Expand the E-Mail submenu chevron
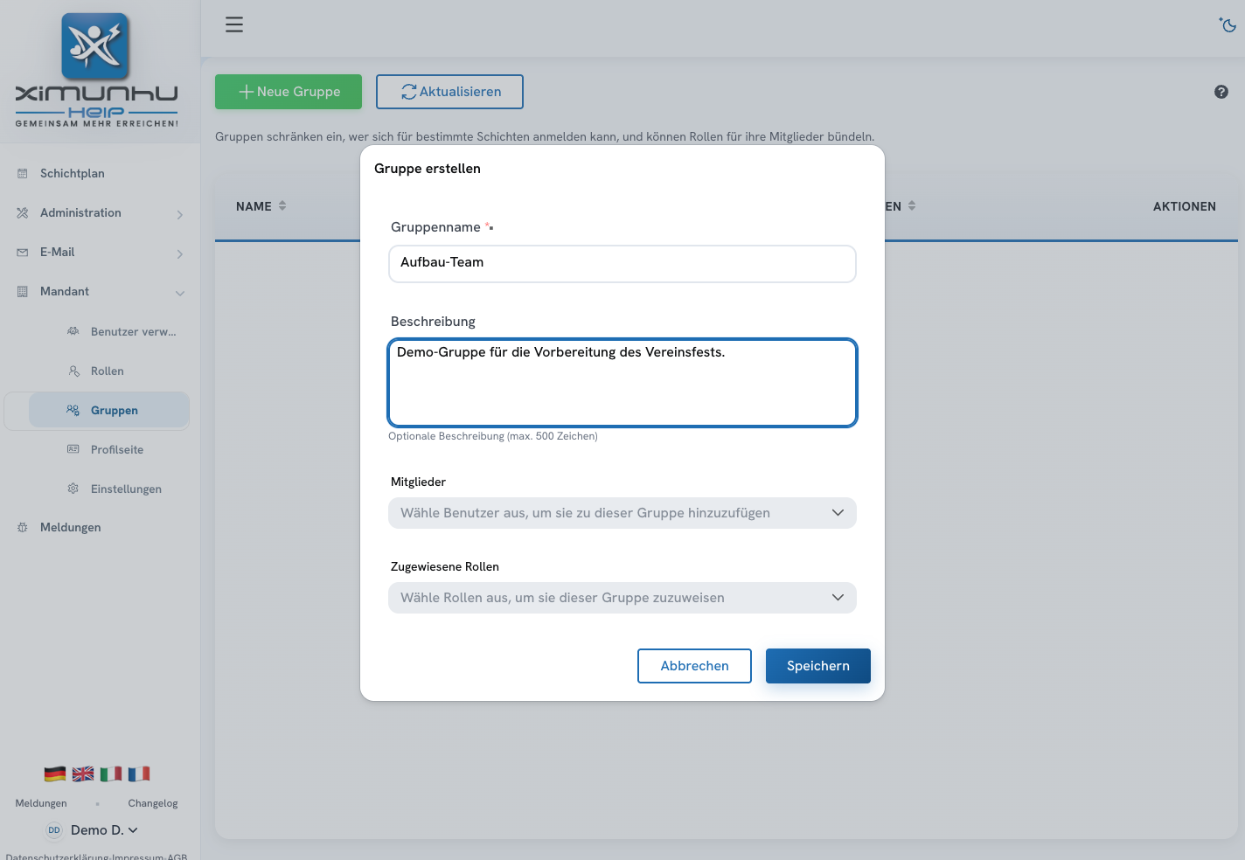Viewport: 1245px width, 860px height. [x=180, y=253]
